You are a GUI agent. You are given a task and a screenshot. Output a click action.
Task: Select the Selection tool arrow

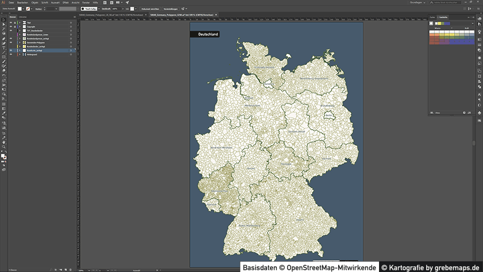(x=4, y=20)
